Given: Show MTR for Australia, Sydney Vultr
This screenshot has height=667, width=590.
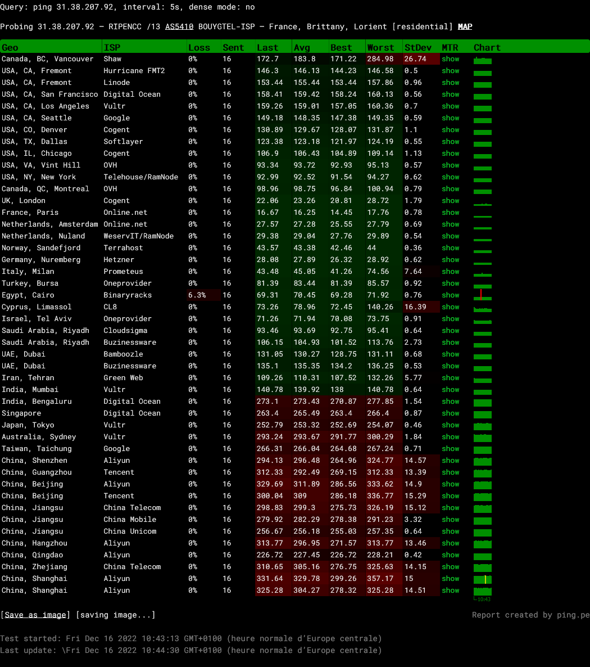Looking at the screenshot, I should (450, 437).
